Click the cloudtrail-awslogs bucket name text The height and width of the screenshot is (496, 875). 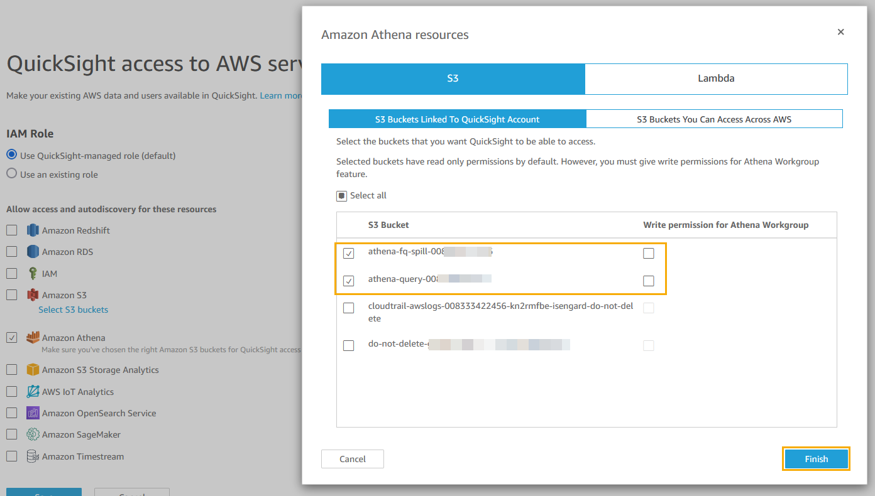click(x=501, y=313)
